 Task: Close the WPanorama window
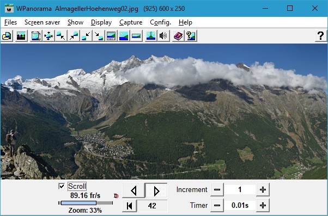(x=314, y=8)
